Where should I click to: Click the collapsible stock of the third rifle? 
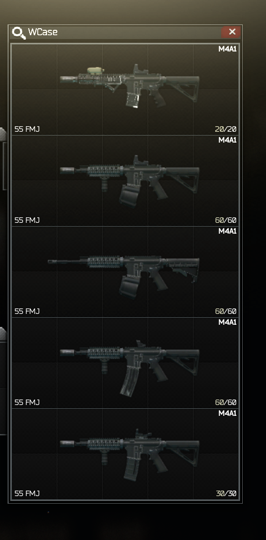pos(181,268)
